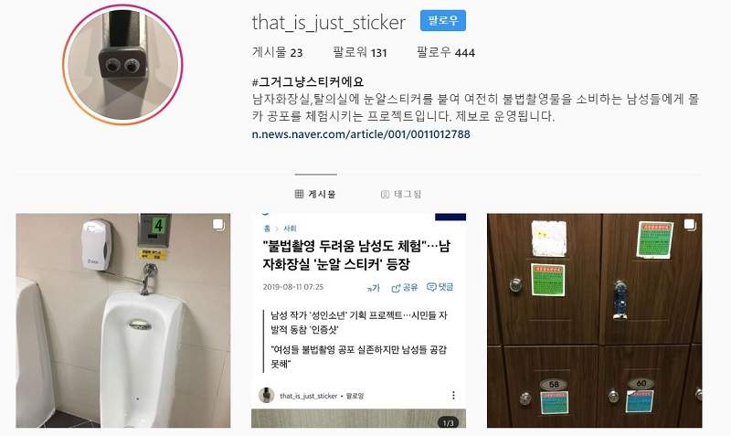Click the 공유 share icon in article
The width and height of the screenshot is (731, 436).
[x=405, y=287]
